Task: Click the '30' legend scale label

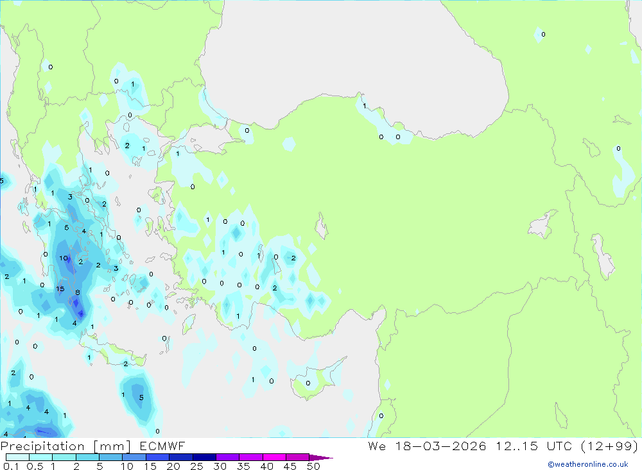Action: (220, 466)
